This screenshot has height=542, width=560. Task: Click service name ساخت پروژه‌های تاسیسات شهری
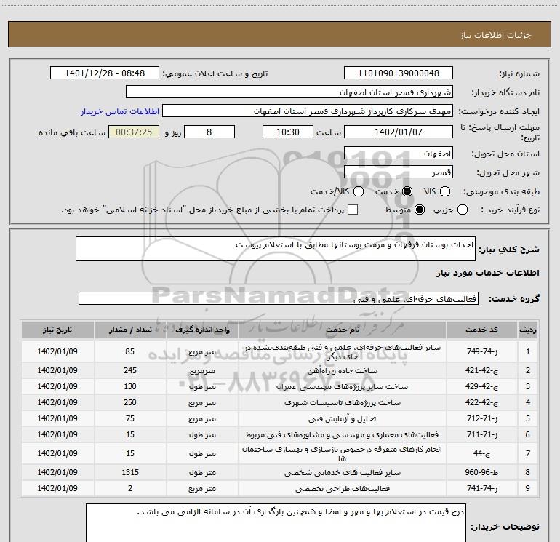pos(342,402)
